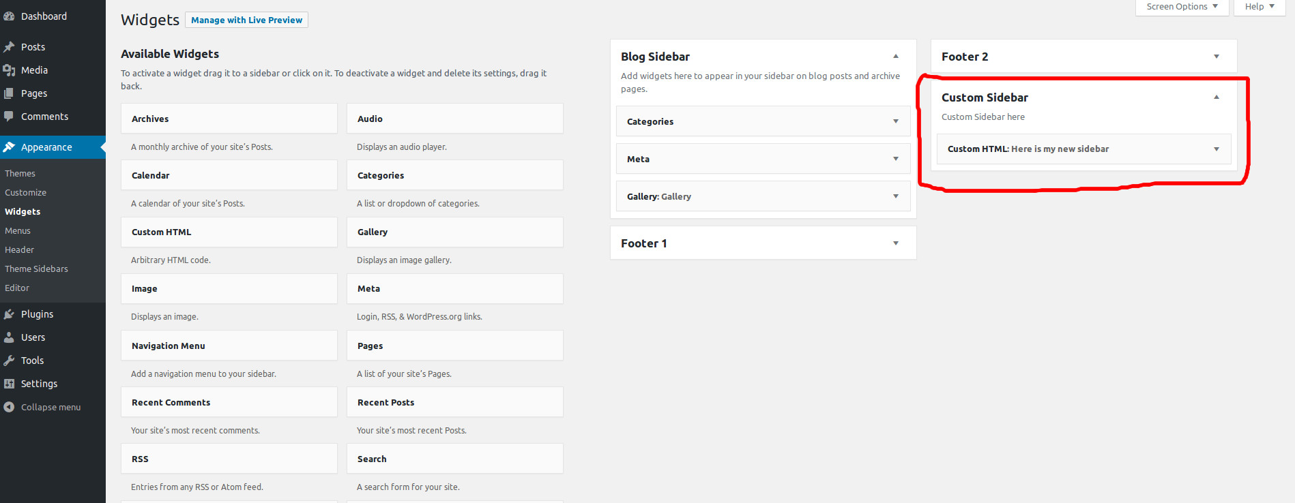Open the Help tab
This screenshot has height=503, width=1295.
[1258, 6]
